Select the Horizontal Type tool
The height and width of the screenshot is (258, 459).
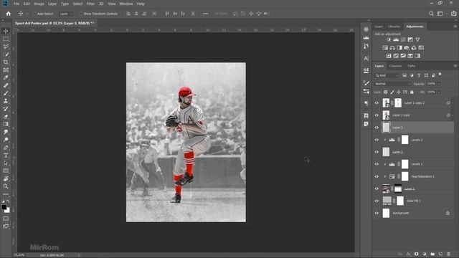click(x=6, y=156)
